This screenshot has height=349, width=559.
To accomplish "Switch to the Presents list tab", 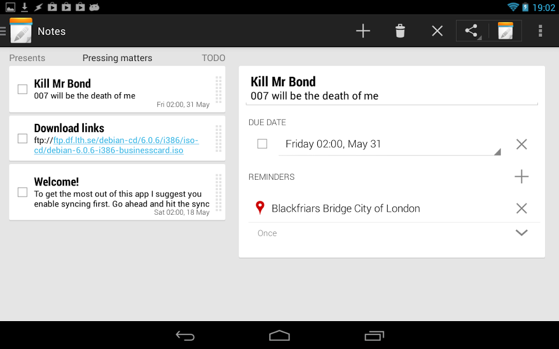I will pyautogui.click(x=27, y=58).
